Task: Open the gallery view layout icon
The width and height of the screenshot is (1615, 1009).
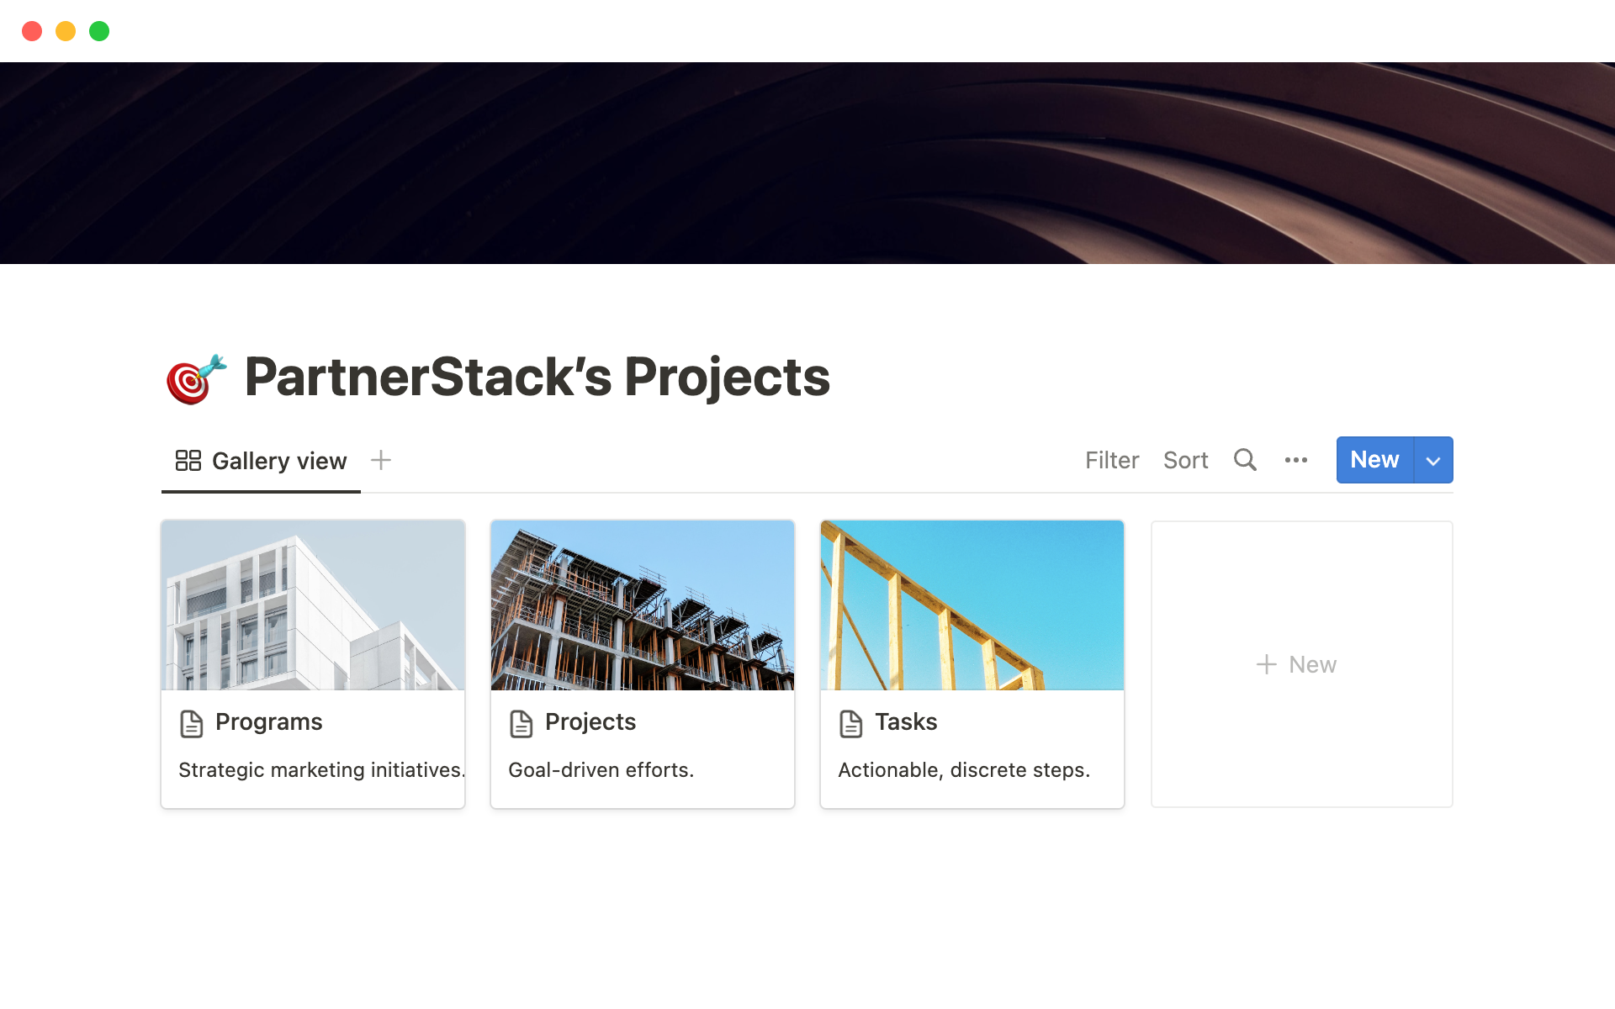Action: (188, 460)
